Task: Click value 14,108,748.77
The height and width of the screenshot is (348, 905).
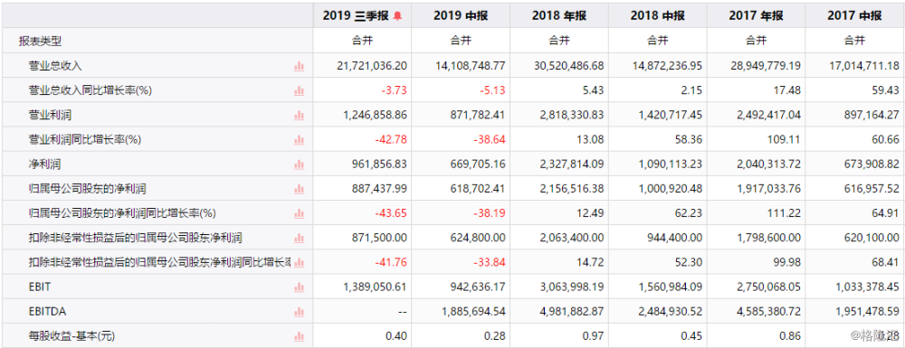Action: tap(471, 66)
